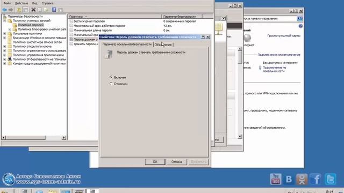Click the blue Help book toolbar icon

54,10
